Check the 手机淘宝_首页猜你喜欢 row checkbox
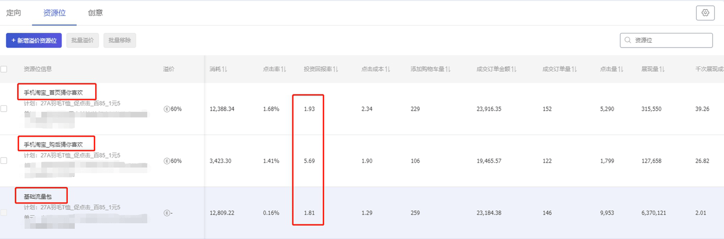Screen dimensions: 724x239 click(4, 109)
